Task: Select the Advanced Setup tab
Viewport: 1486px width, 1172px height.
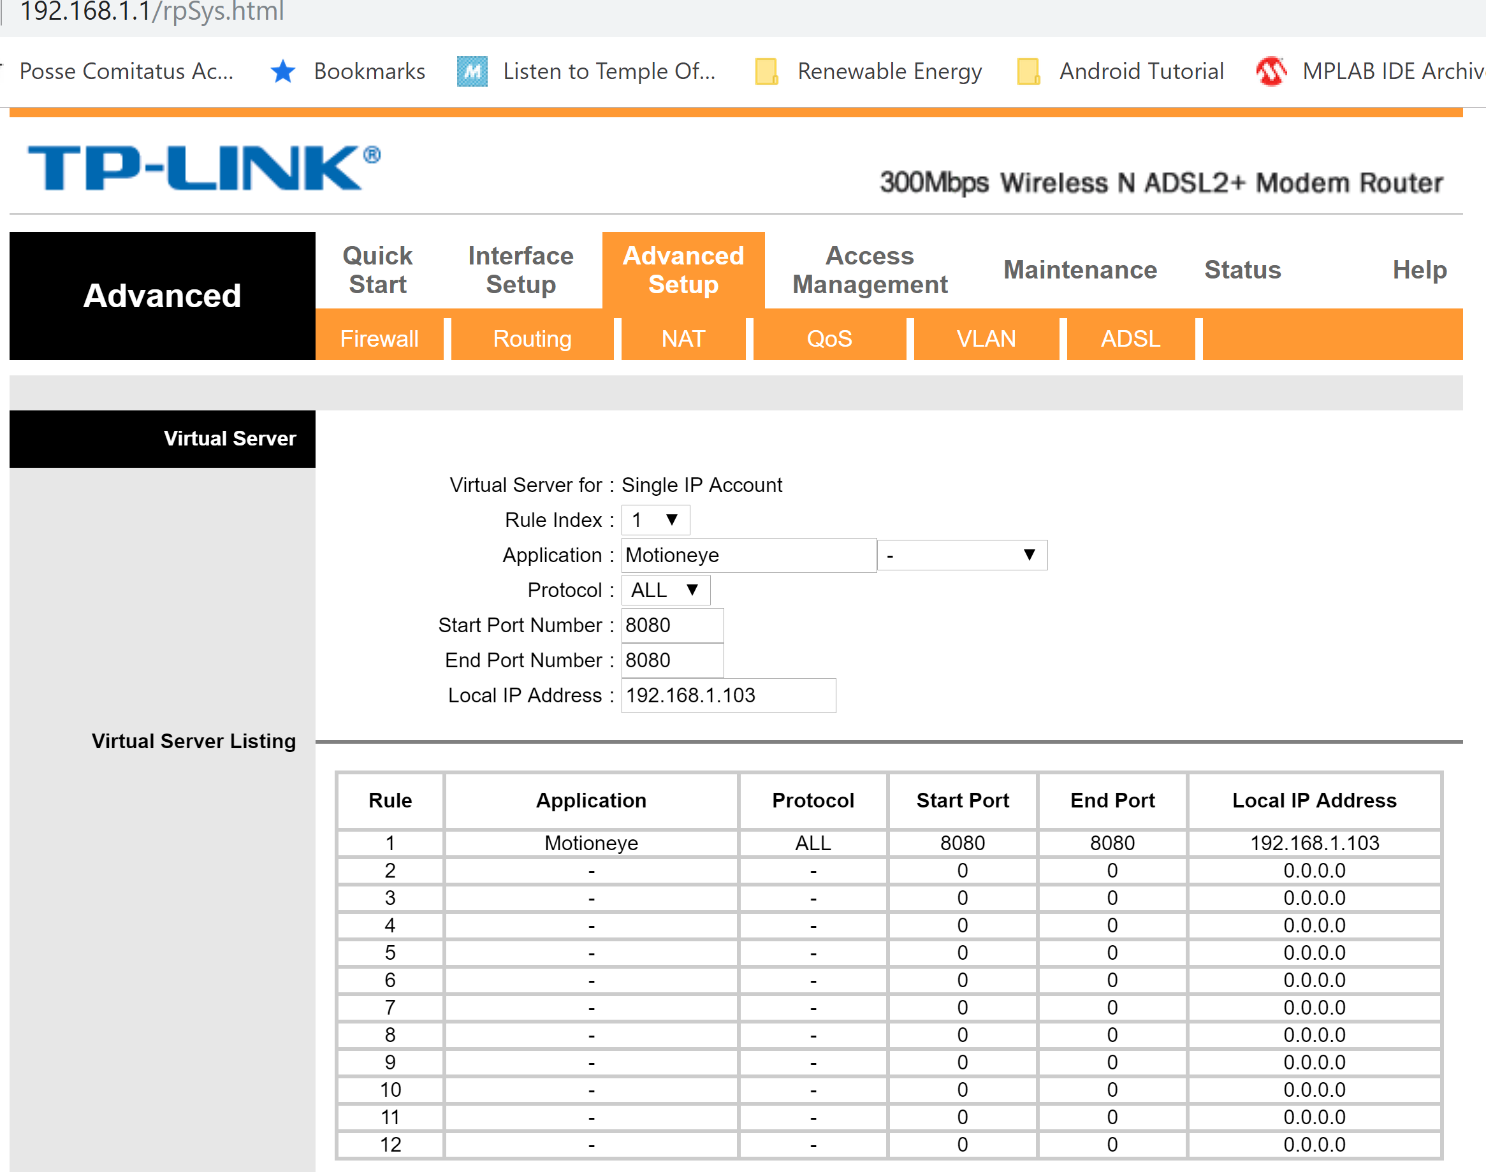Action: pos(683,270)
